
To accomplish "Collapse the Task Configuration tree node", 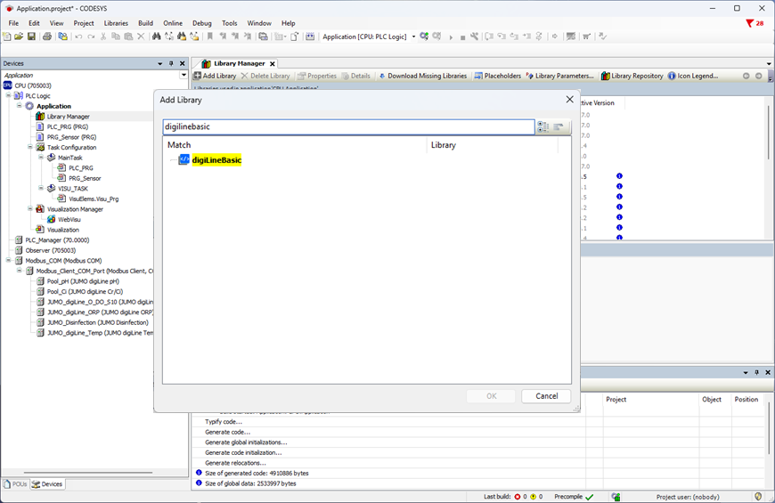I will pyautogui.click(x=30, y=147).
